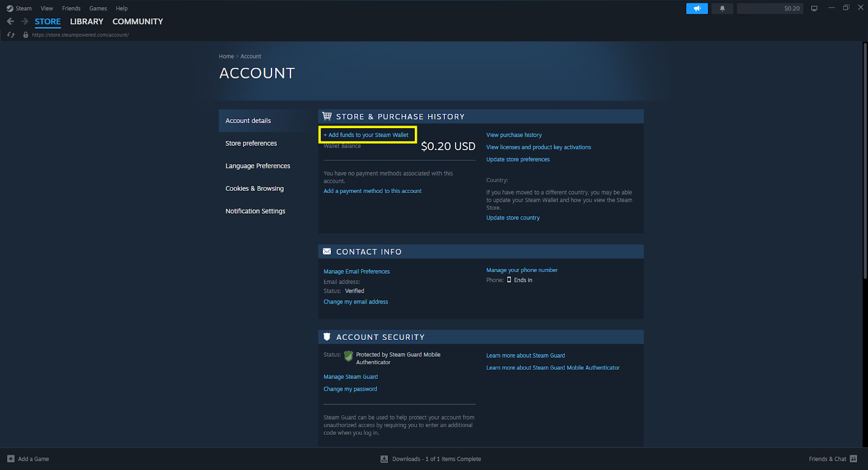Viewport: 868px width, 470px height.
Task: Switch to the LIBRARY tab
Action: tap(87, 22)
